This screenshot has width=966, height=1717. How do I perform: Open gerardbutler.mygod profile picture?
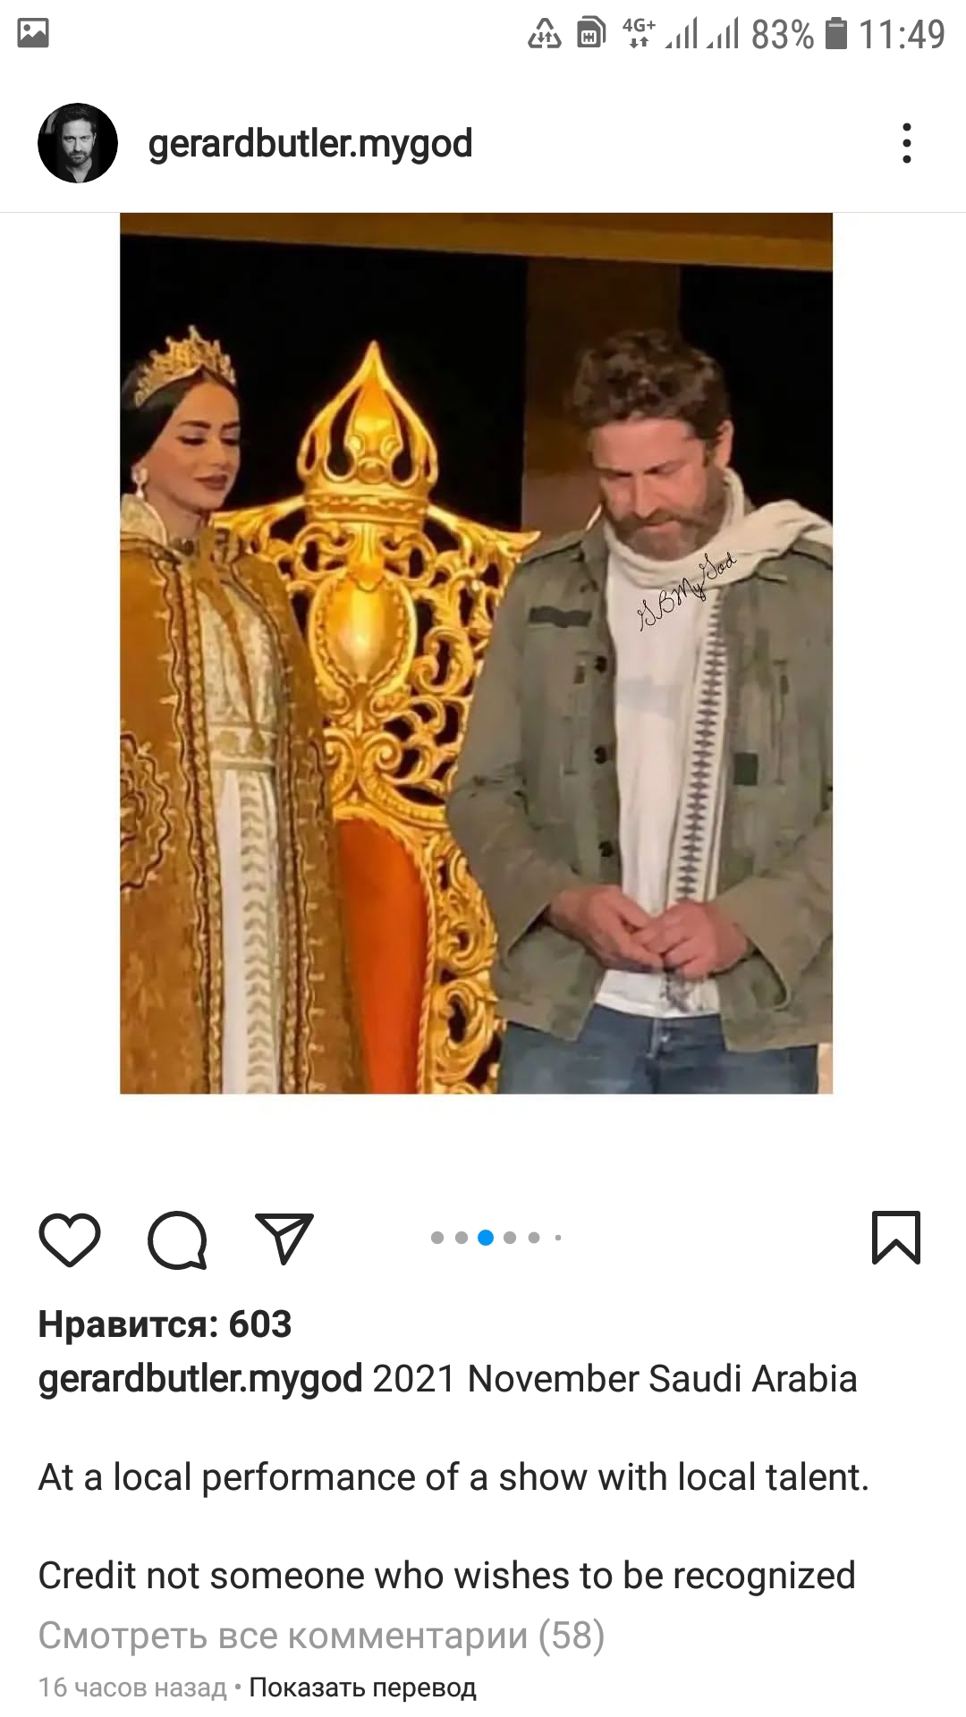pos(78,143)
